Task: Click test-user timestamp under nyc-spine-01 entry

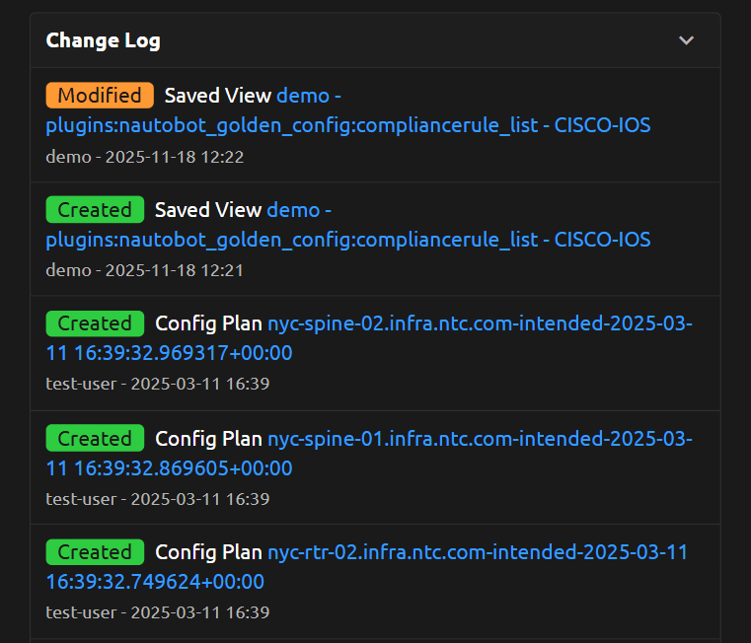Action: point(157,499)
